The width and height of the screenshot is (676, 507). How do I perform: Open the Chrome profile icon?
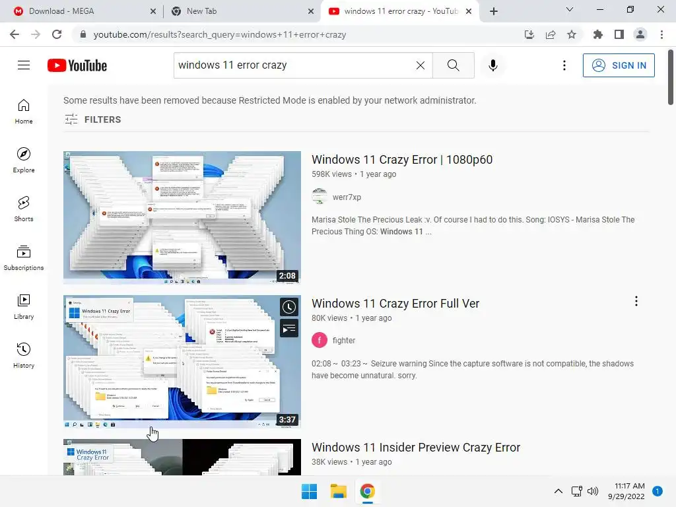pos(640,34)
